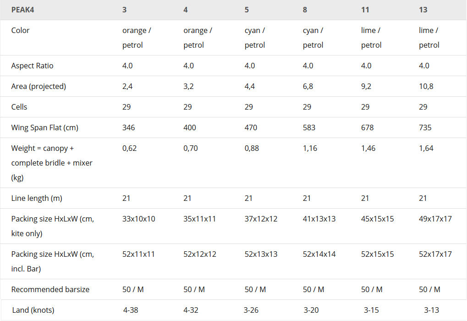Click the 4,4 projected area value

coord(250,86)
